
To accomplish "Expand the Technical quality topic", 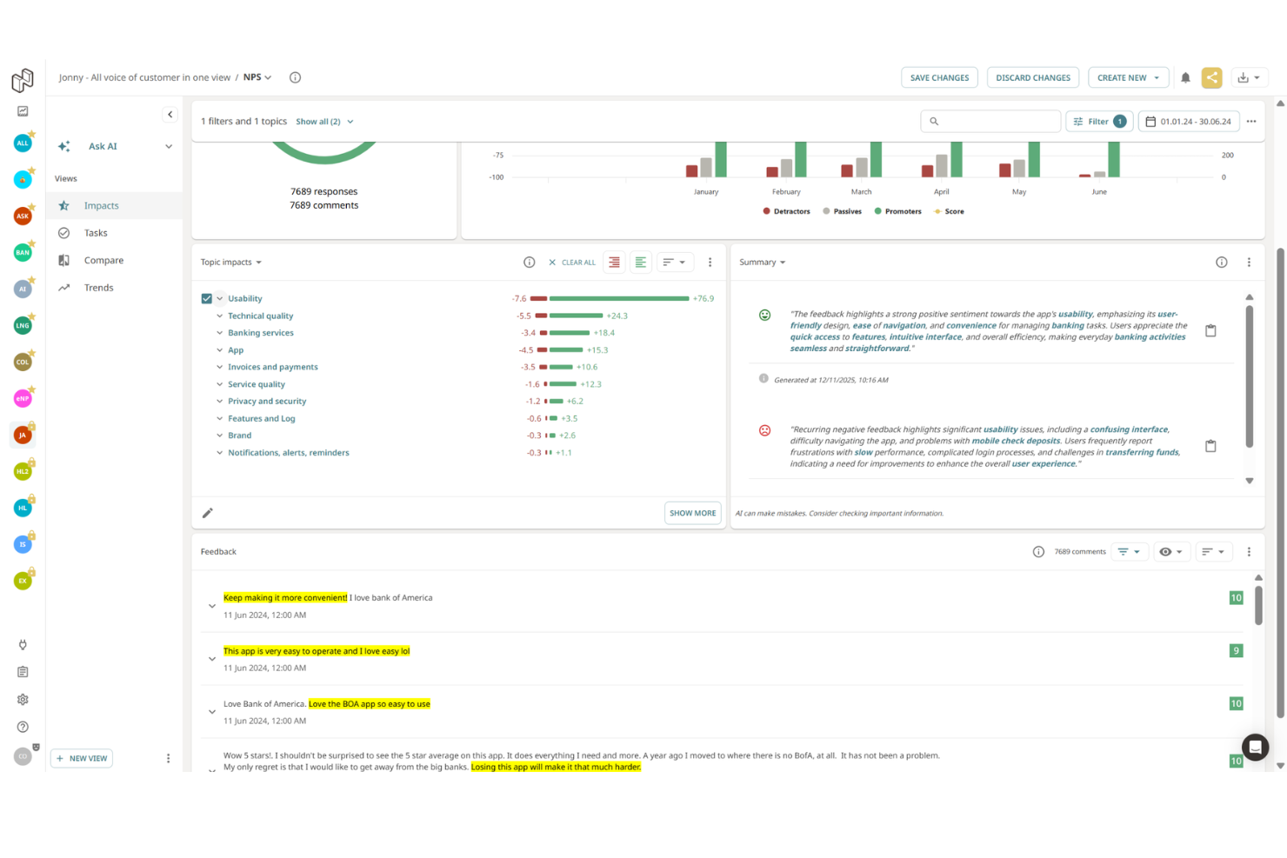I will pos(219,316).
